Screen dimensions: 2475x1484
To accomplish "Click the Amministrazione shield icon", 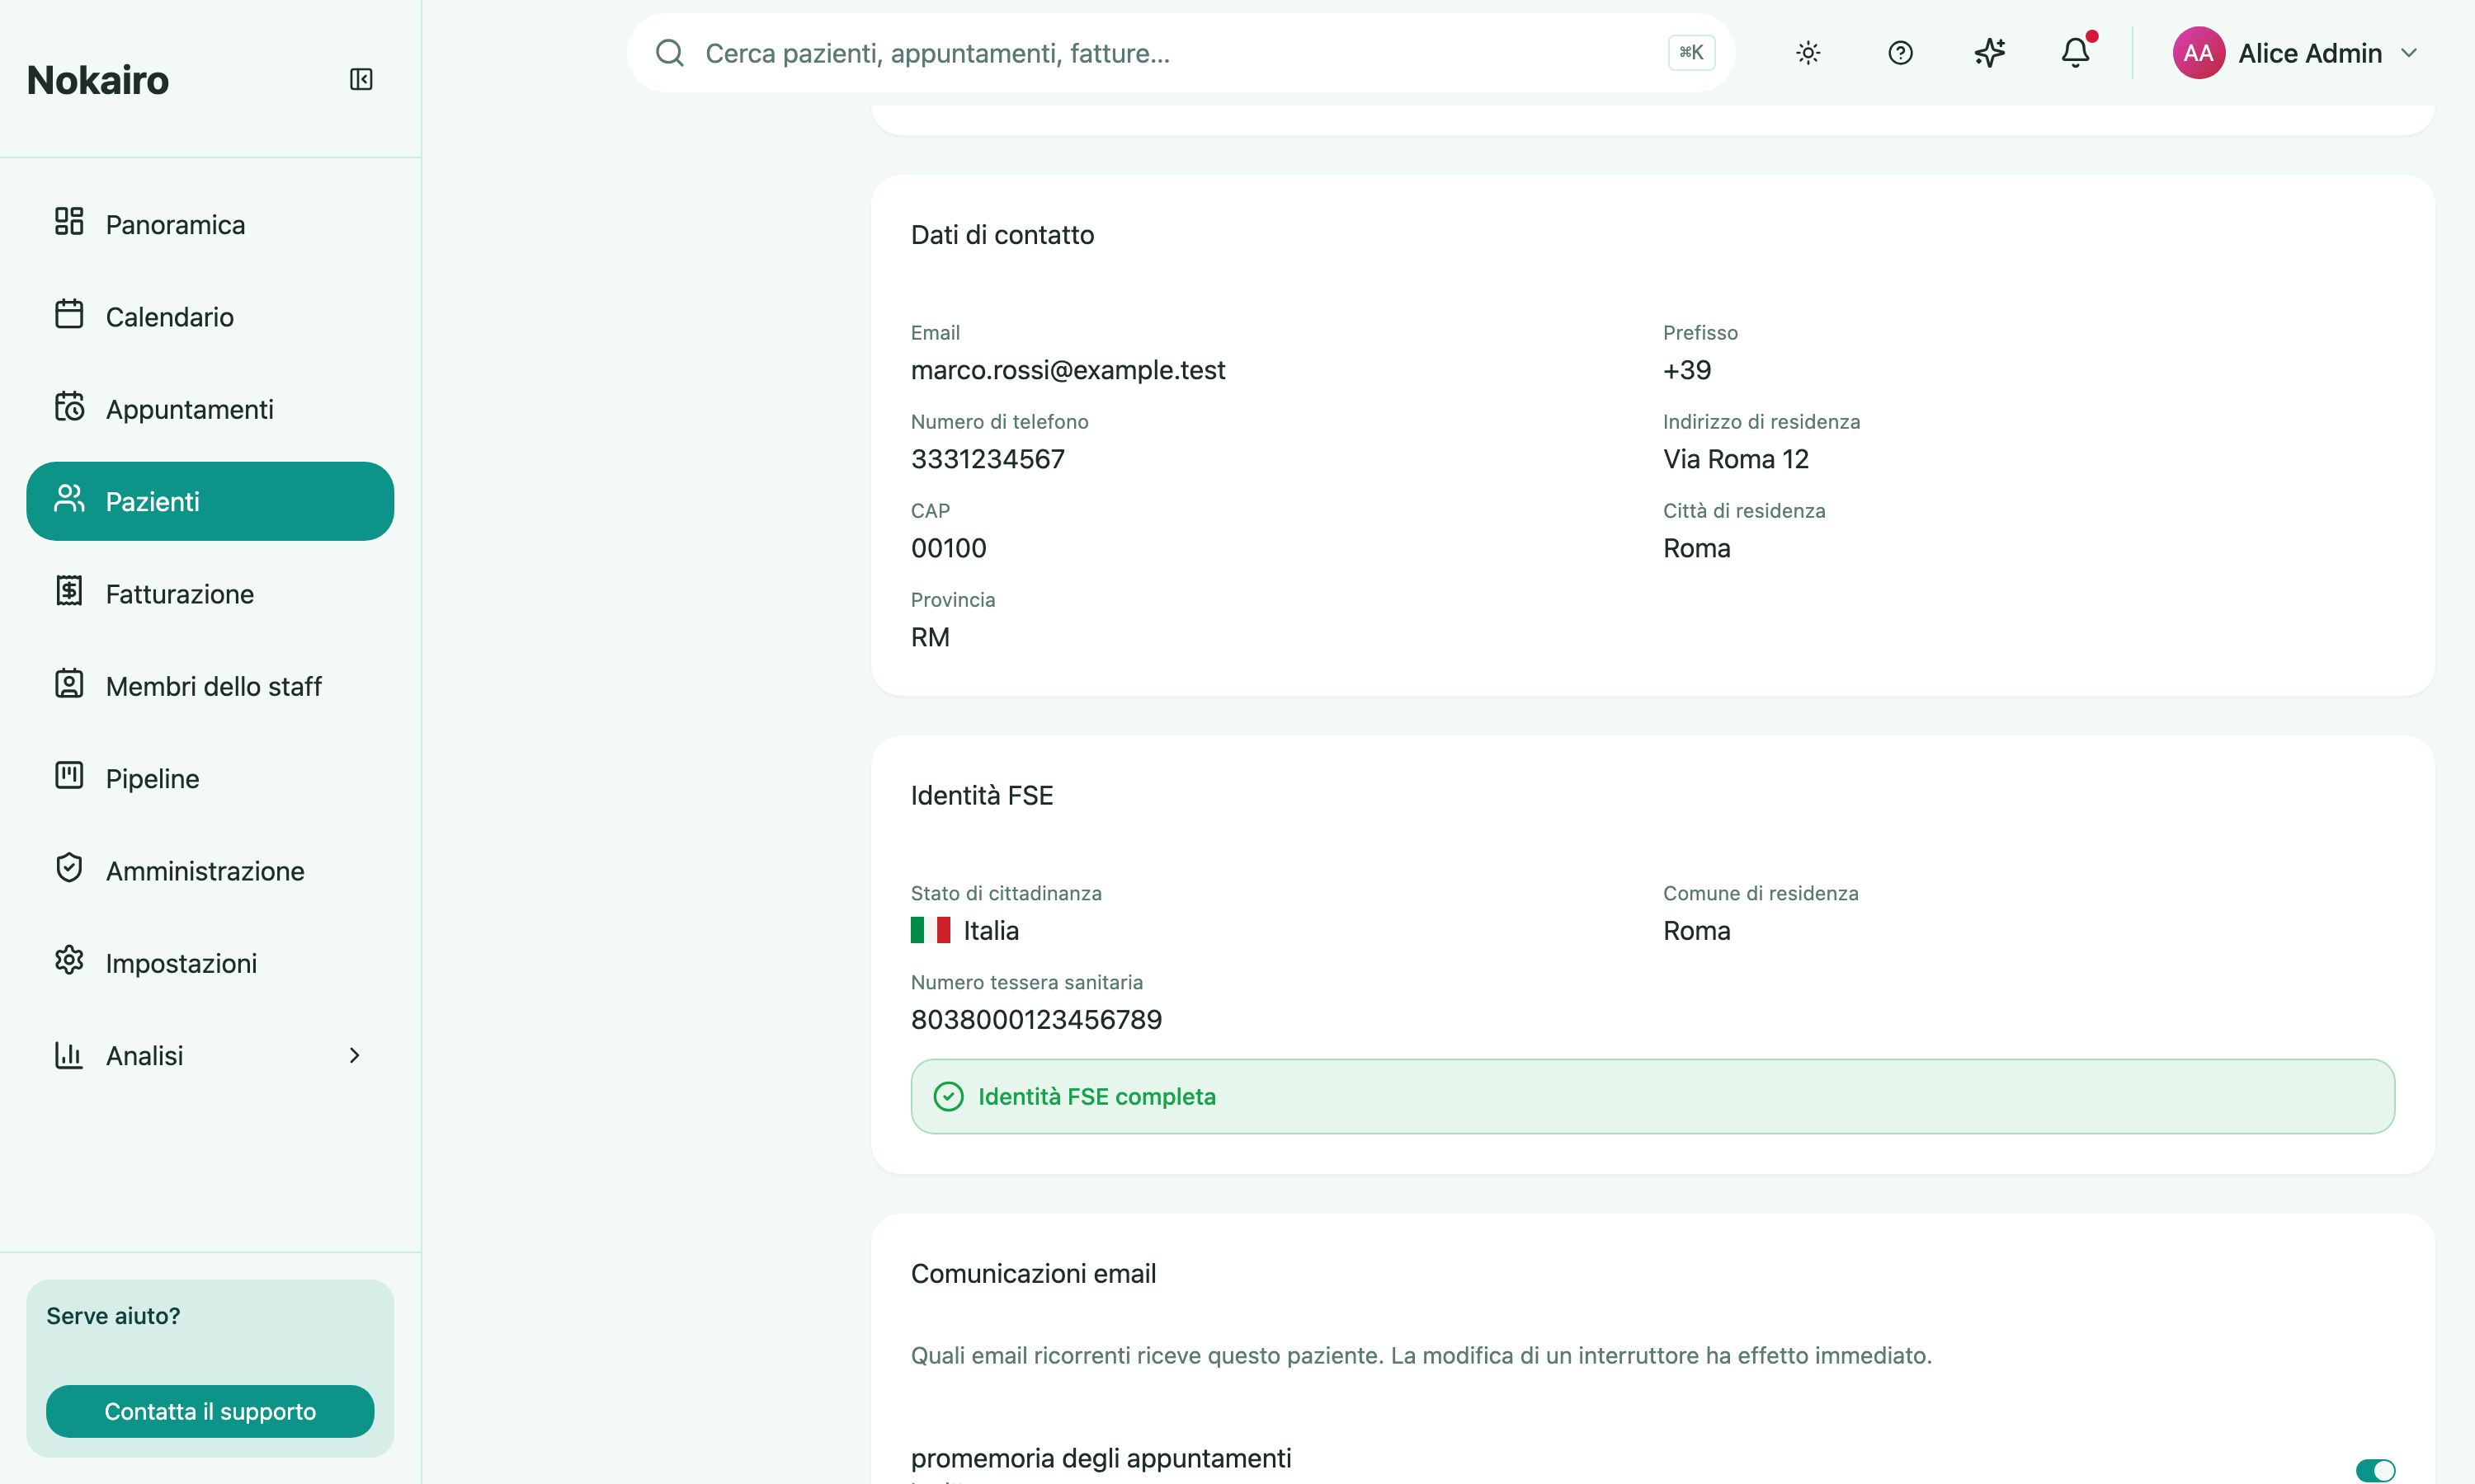I will [x=69, y=868].
